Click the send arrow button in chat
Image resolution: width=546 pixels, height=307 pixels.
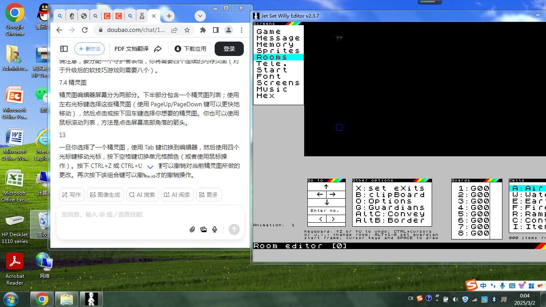click(x=234, y=229)
